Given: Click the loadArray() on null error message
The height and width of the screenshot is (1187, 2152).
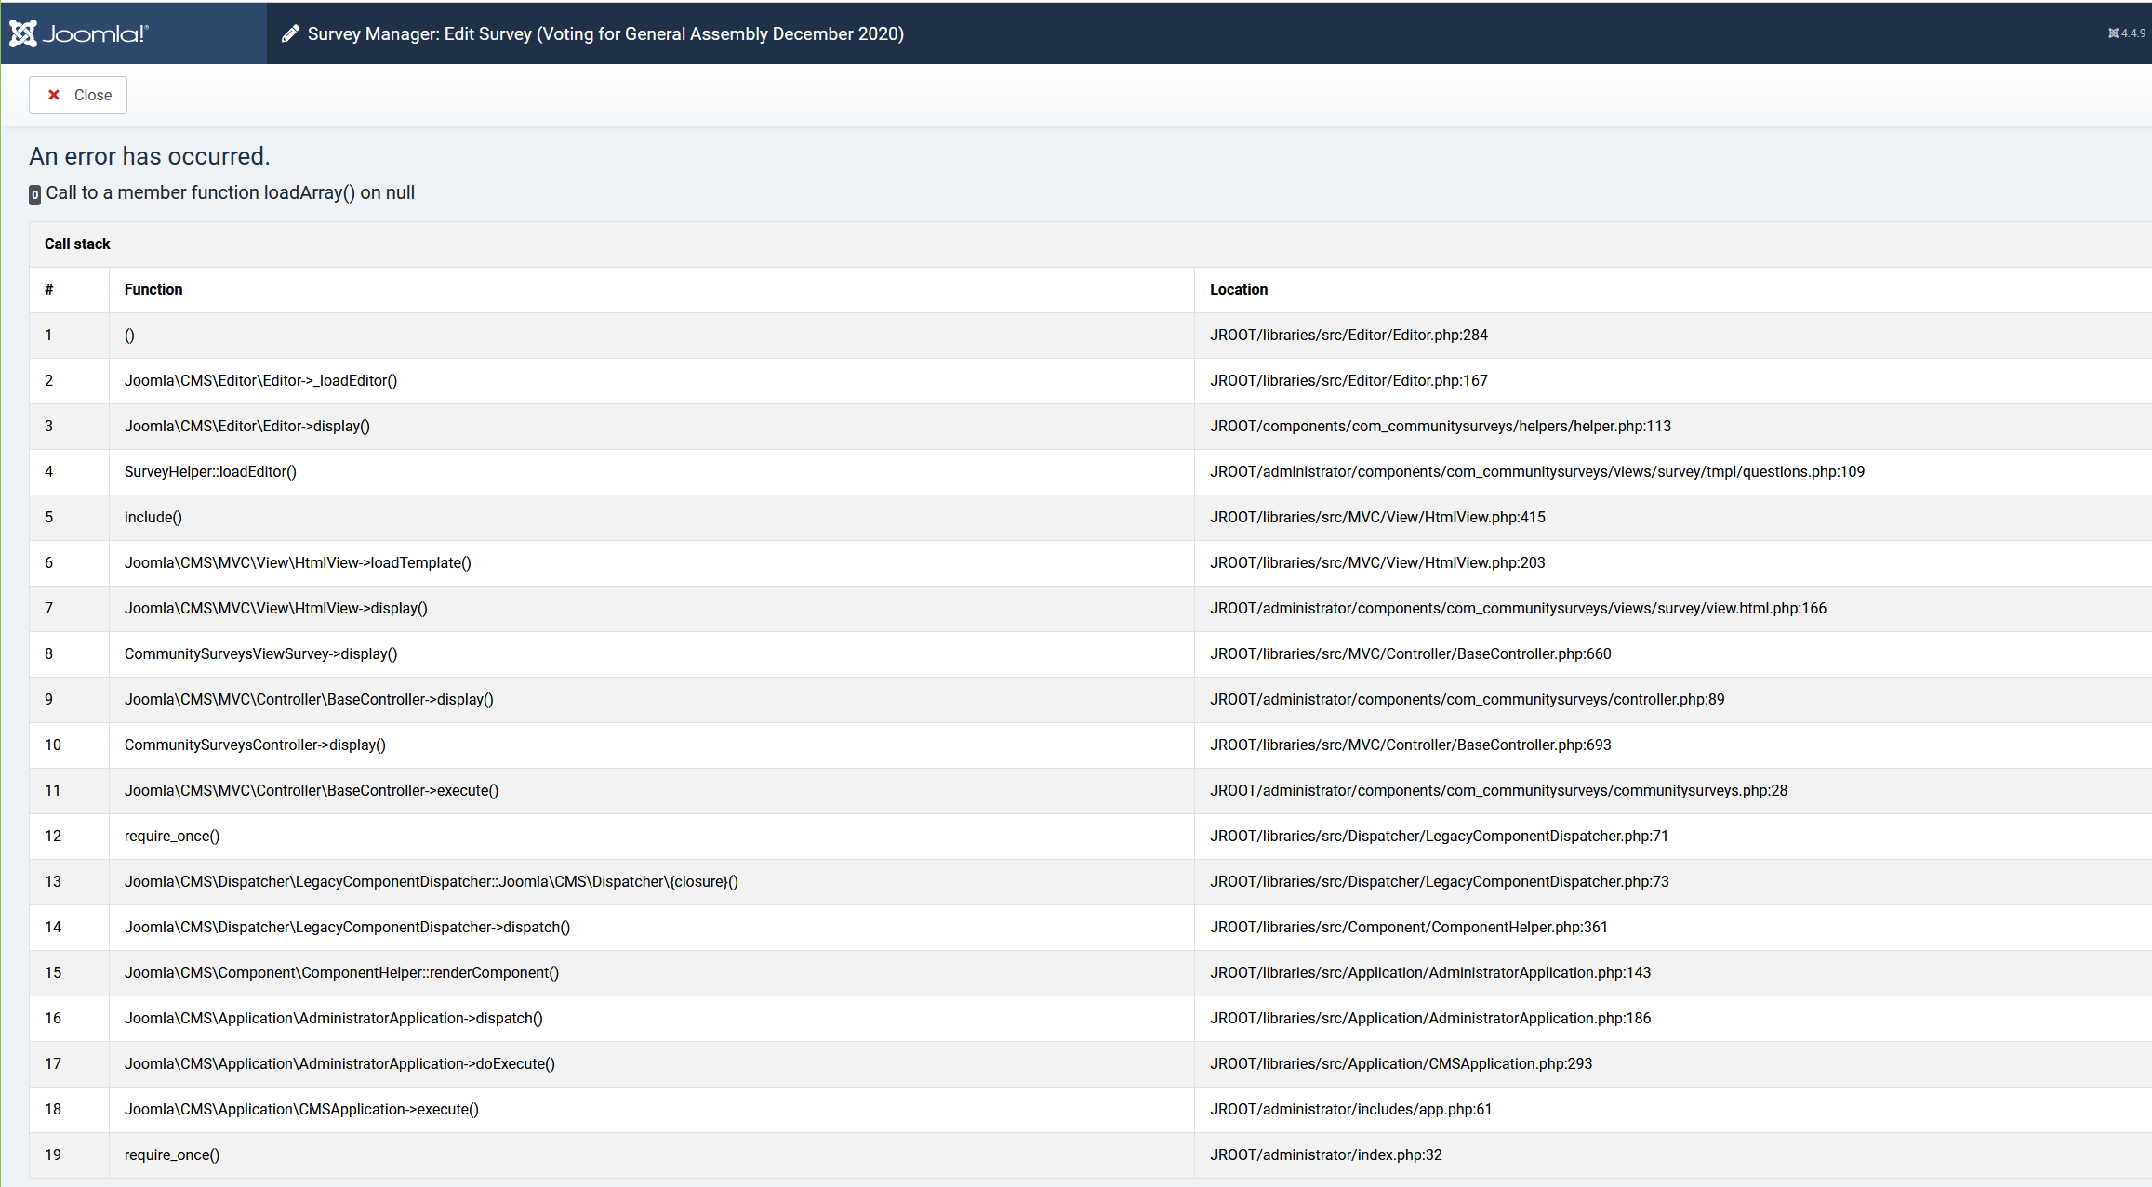Looking at the screenshot, I should point(230,192).
